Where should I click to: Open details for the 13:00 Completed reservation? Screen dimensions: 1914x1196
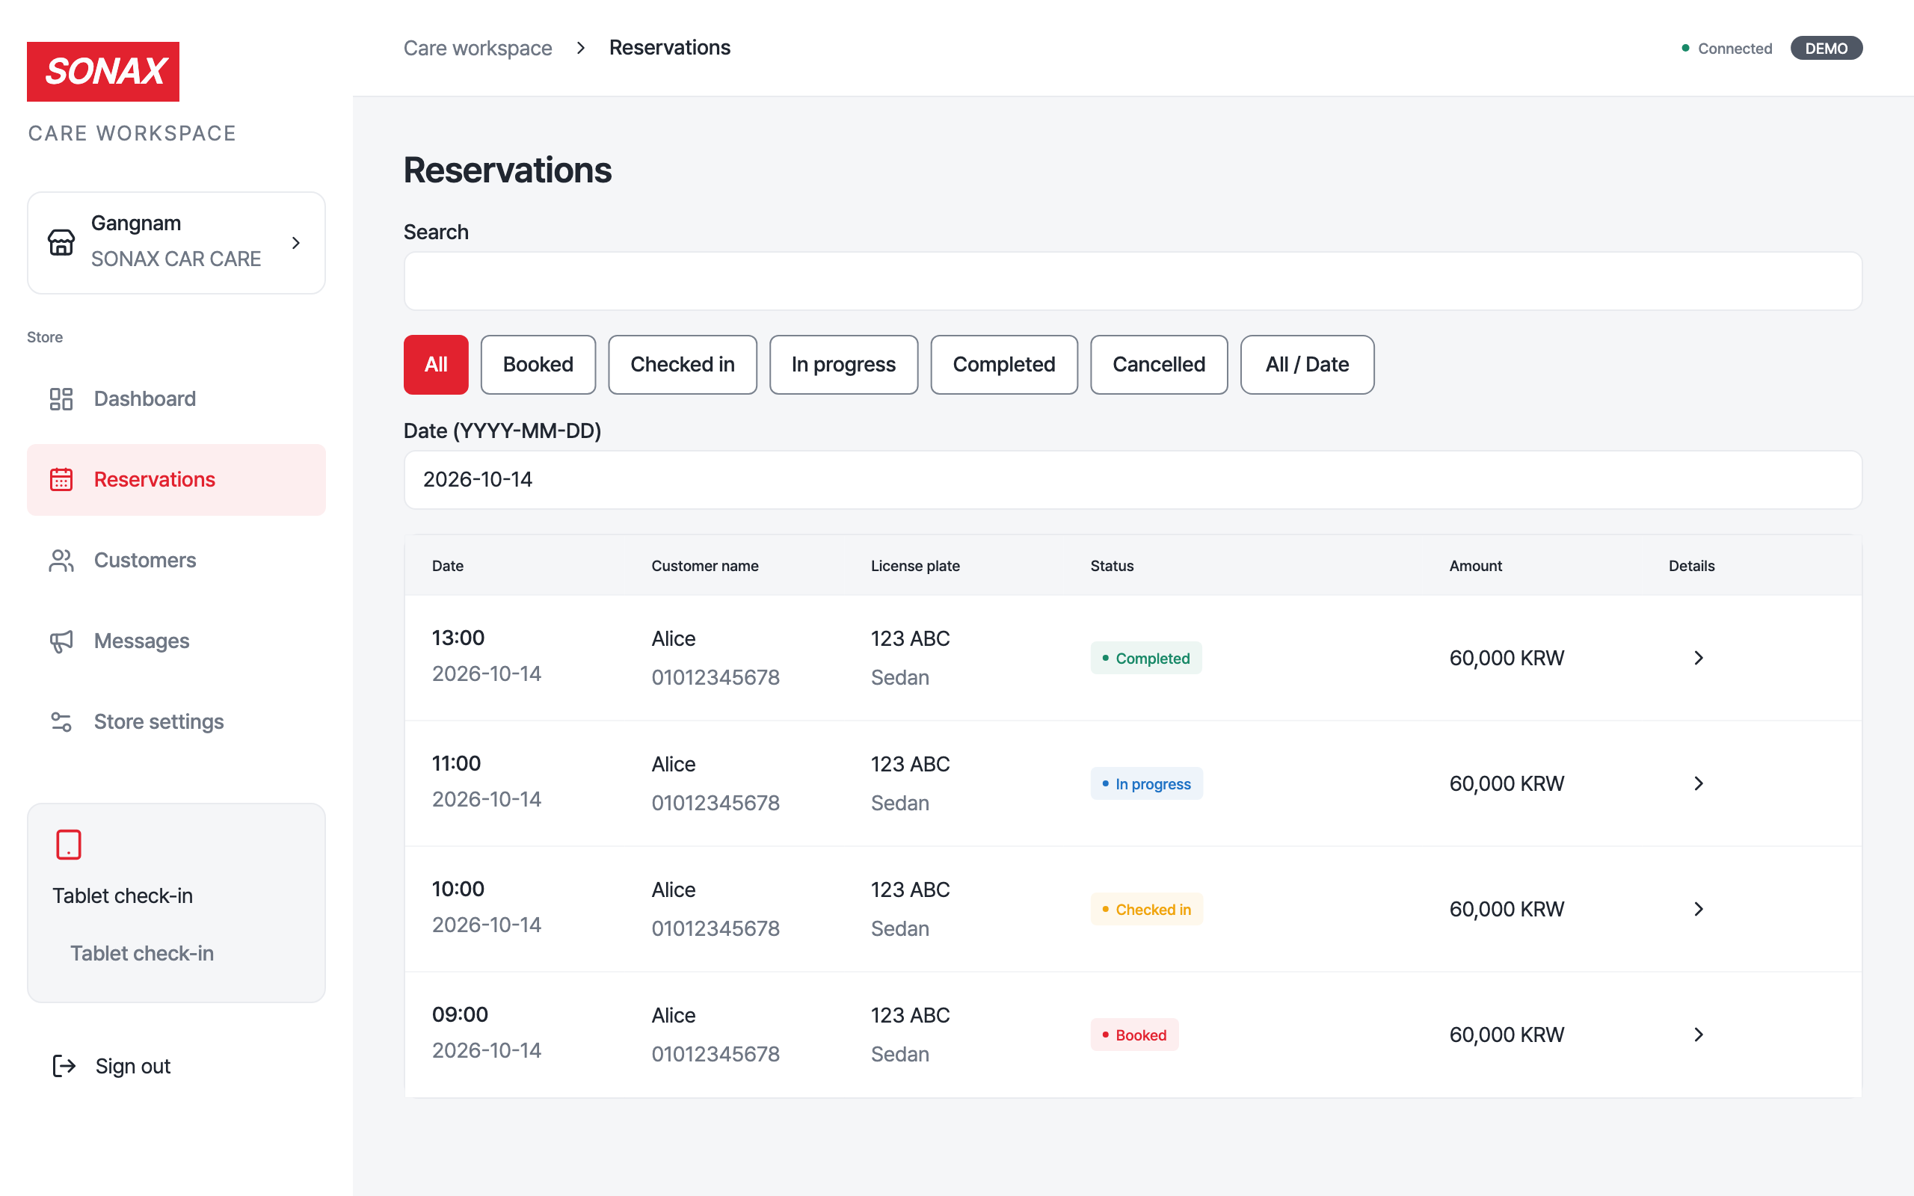1698,658
